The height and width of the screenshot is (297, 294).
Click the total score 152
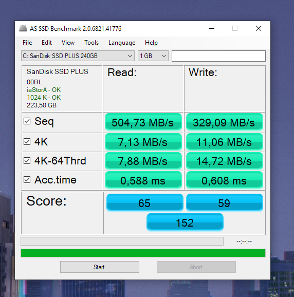(x=185, y=222)
